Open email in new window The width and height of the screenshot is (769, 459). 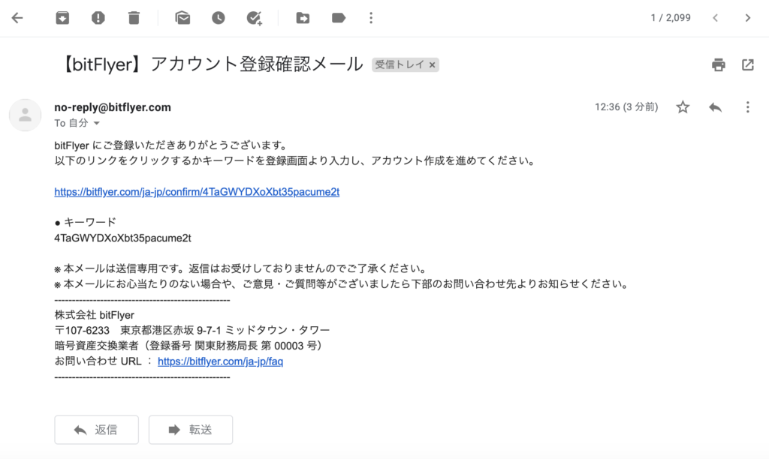point(748,64)
